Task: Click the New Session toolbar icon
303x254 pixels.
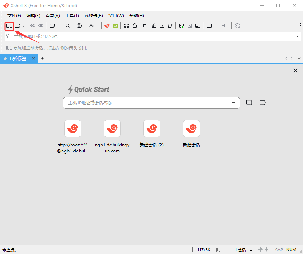Action: [9, 26]
